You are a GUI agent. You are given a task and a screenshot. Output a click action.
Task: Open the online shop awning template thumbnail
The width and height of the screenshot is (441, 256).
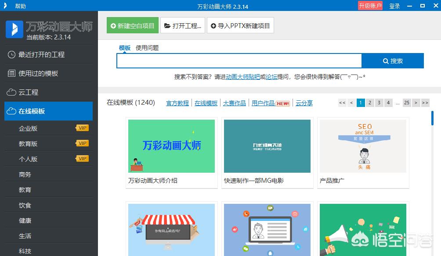[x=172, y=230]
